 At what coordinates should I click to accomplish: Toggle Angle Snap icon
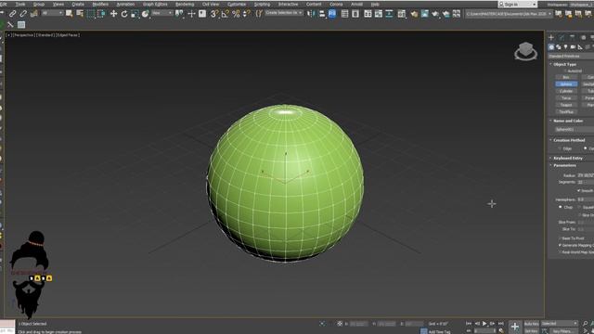(225, 14)
